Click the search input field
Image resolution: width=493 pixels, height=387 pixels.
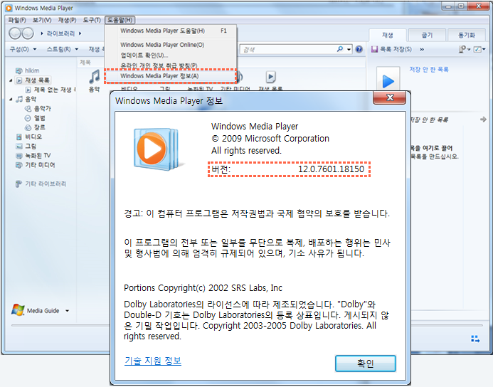(288, 49)
